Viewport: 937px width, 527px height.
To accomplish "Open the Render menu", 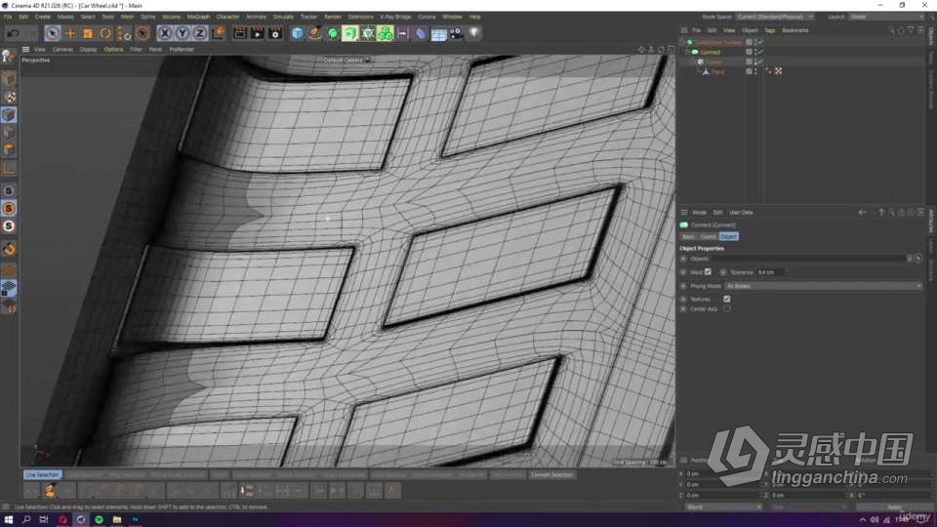I will 333,17.
